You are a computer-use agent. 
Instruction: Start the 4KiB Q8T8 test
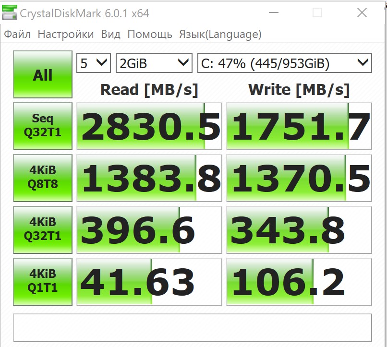pyautogui.click(x=43, y=178)
